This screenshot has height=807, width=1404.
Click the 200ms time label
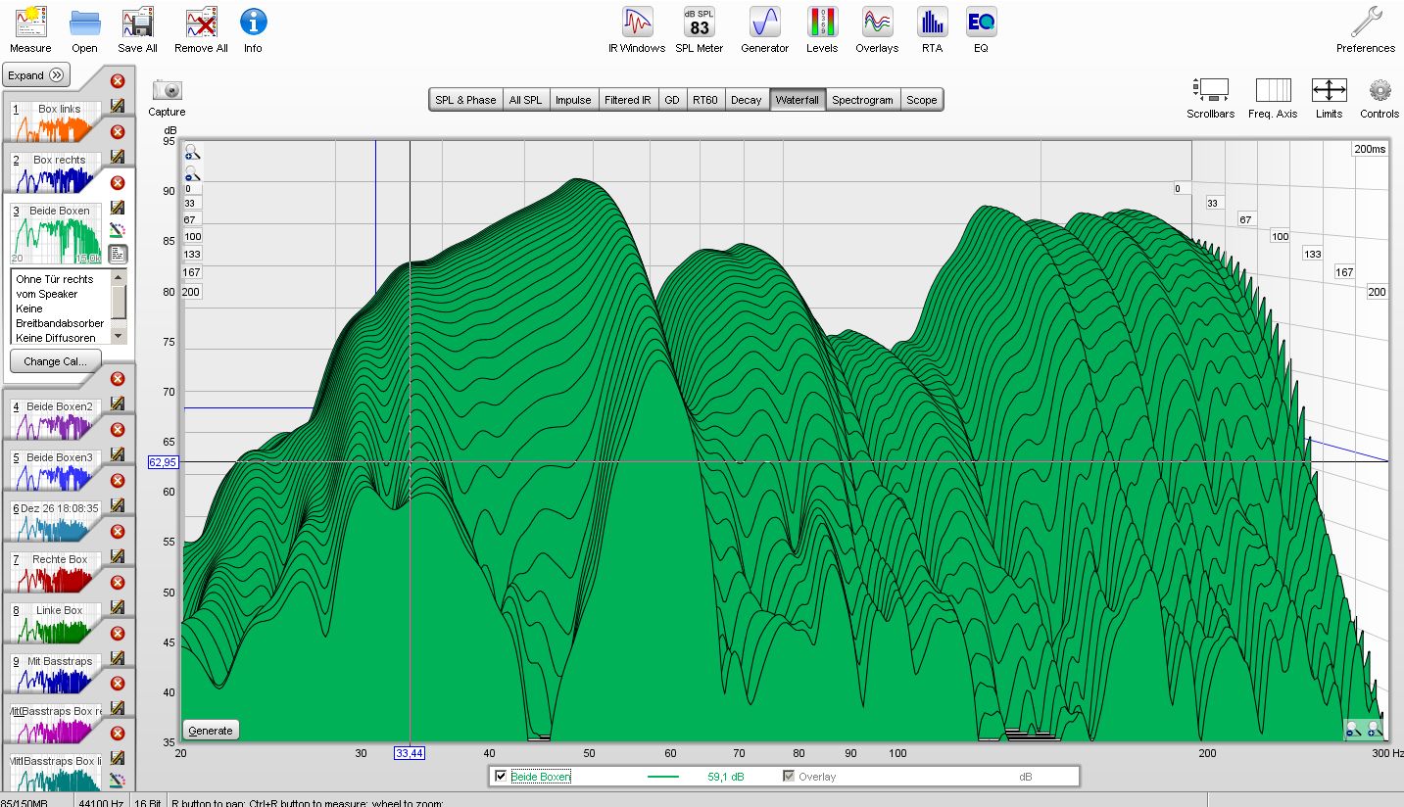pos(1370,149)
